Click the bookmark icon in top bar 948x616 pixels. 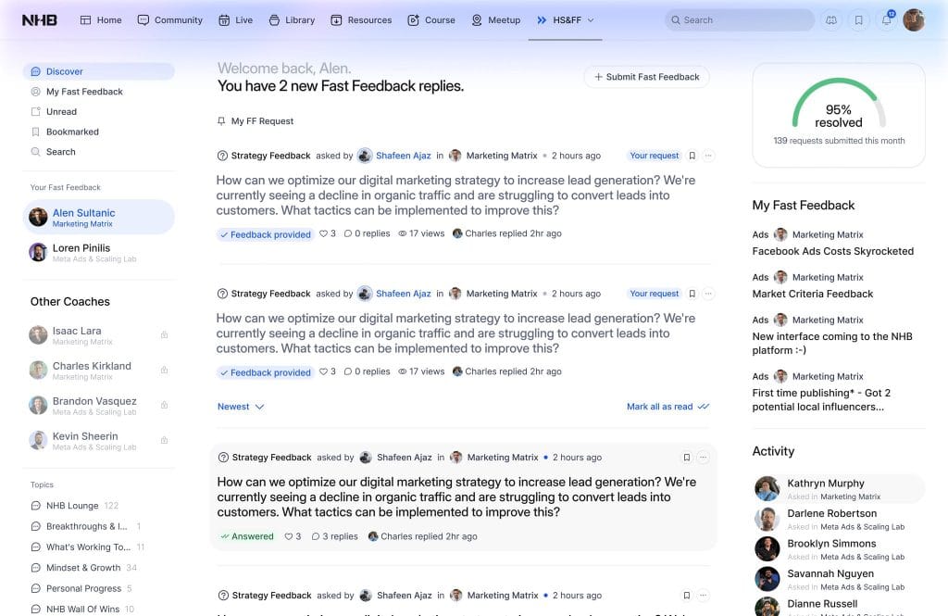(859, 20)
